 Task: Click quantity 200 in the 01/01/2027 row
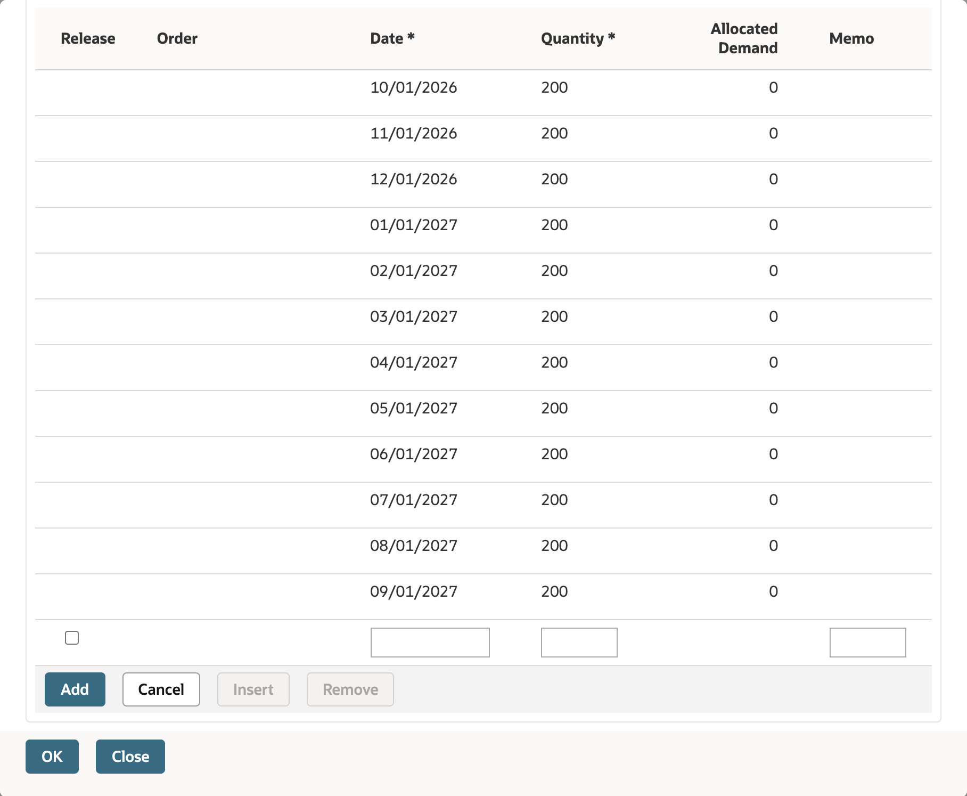click(x=554, y=225)
